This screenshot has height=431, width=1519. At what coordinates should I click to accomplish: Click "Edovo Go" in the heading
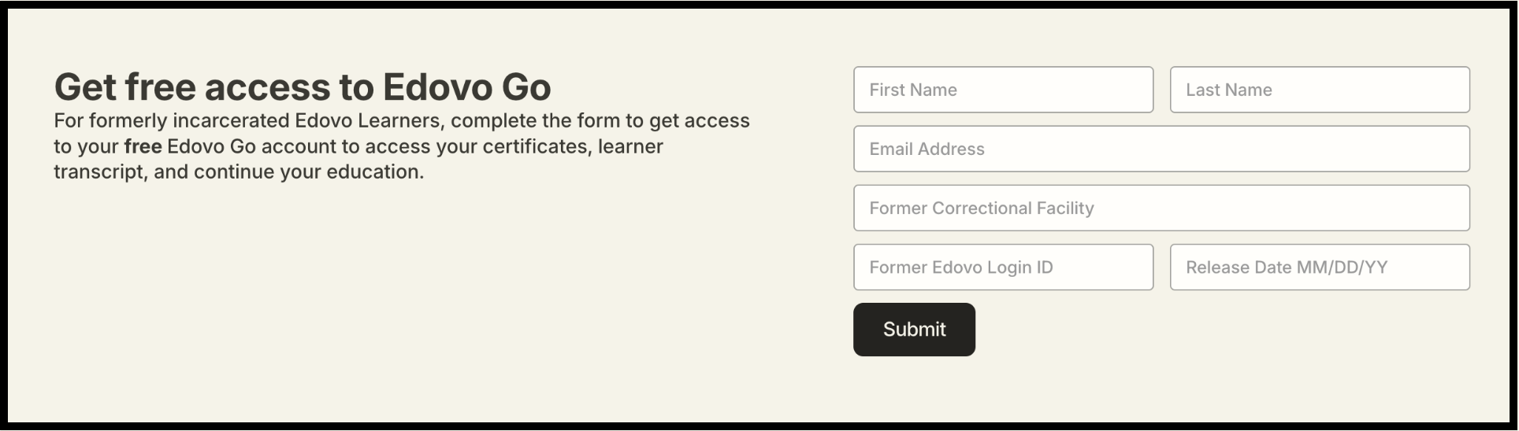(466, 87)
